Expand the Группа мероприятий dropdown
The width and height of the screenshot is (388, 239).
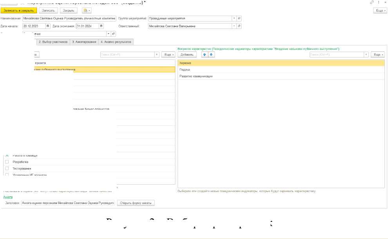tap(234, 18)
